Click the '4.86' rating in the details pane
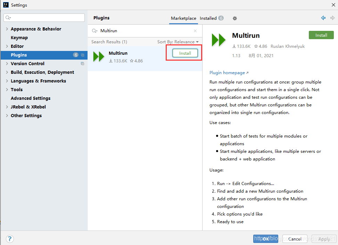 coord(261,46)
